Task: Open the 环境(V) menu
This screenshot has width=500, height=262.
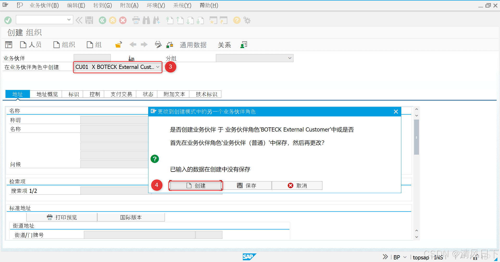Action: (x=156, y=5)
